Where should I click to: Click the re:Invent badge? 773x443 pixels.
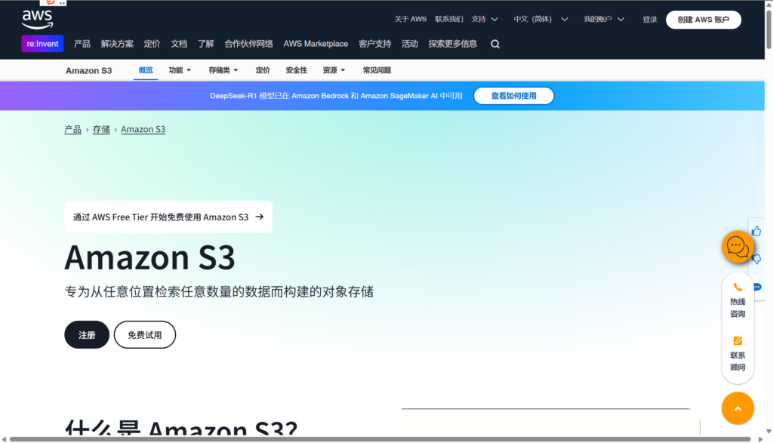coord(42,44)
